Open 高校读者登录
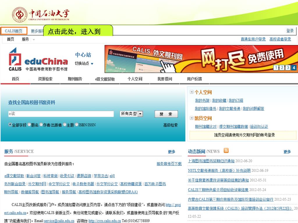The height and width of the screenshot is (223, 298). (x=280, y=39)
